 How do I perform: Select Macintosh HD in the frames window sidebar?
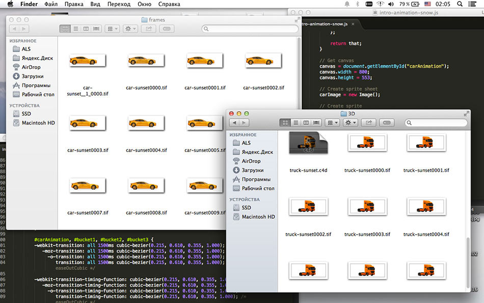tap(38, 123)
